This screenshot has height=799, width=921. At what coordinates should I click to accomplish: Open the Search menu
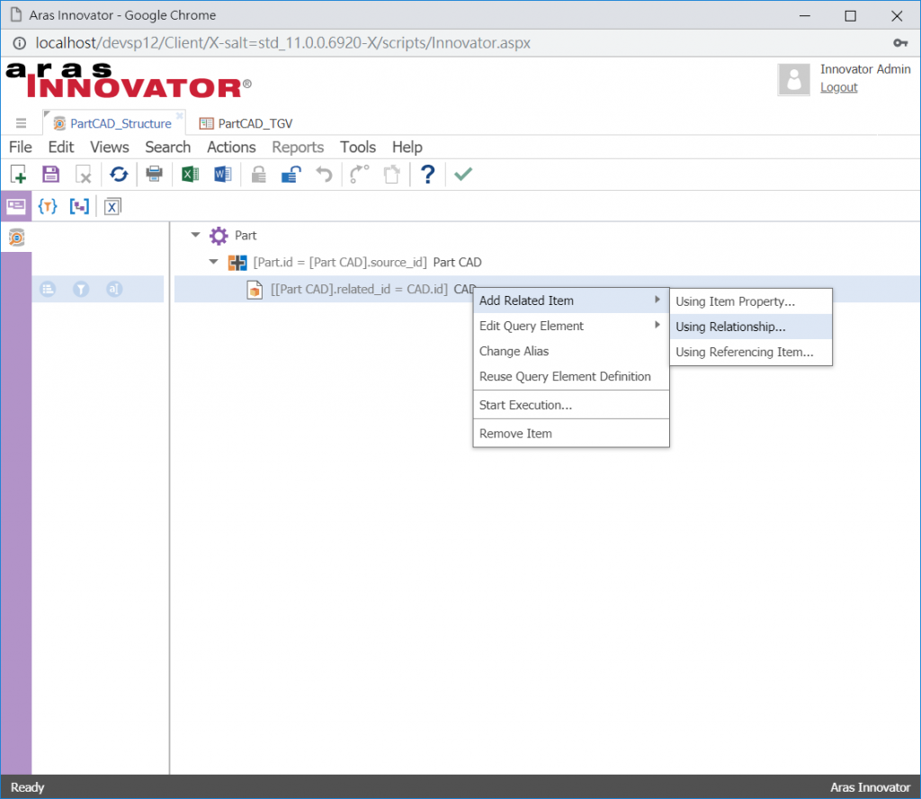click(168, 147)
